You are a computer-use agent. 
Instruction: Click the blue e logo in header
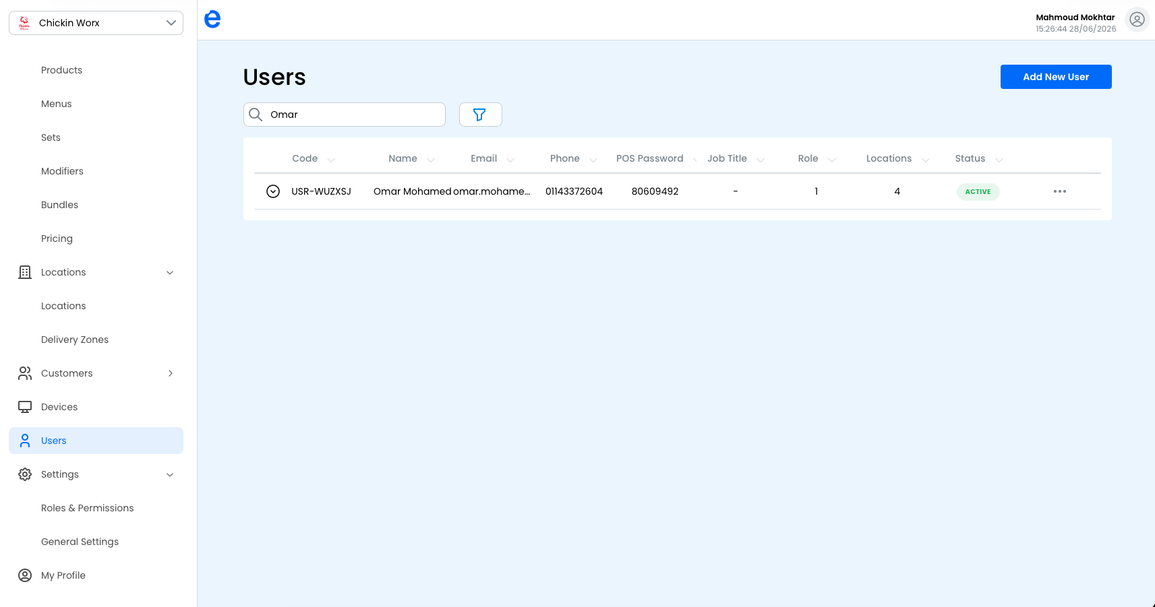(x=212, y=19)
